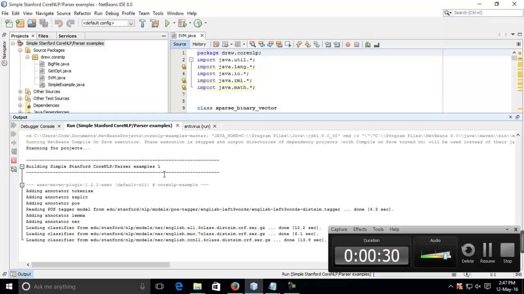The image size is (524, 294).
Task: Create a new file from toolbar
Action: coord(9,23)
